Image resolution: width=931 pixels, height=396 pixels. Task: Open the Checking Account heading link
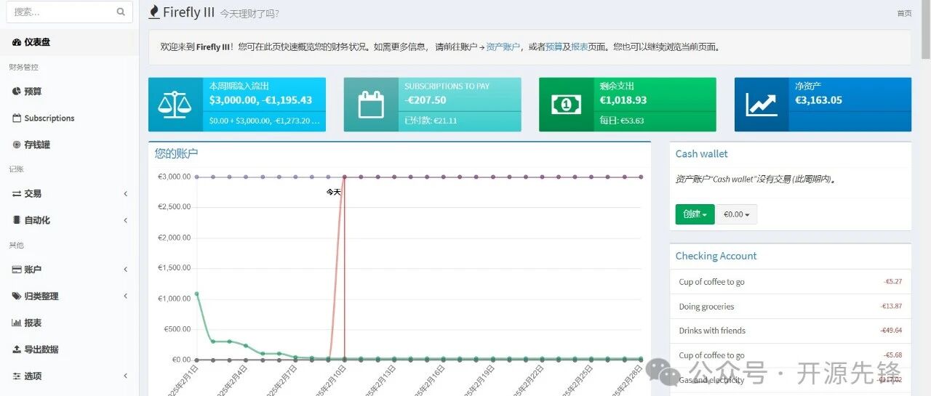point(716,256)
